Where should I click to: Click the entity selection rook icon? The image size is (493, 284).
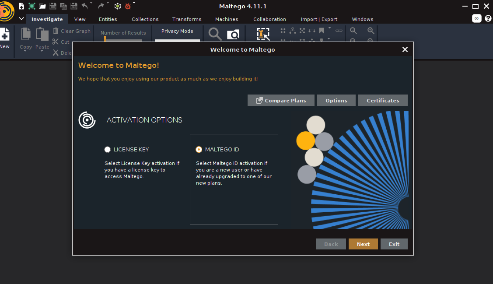(263, 34)
